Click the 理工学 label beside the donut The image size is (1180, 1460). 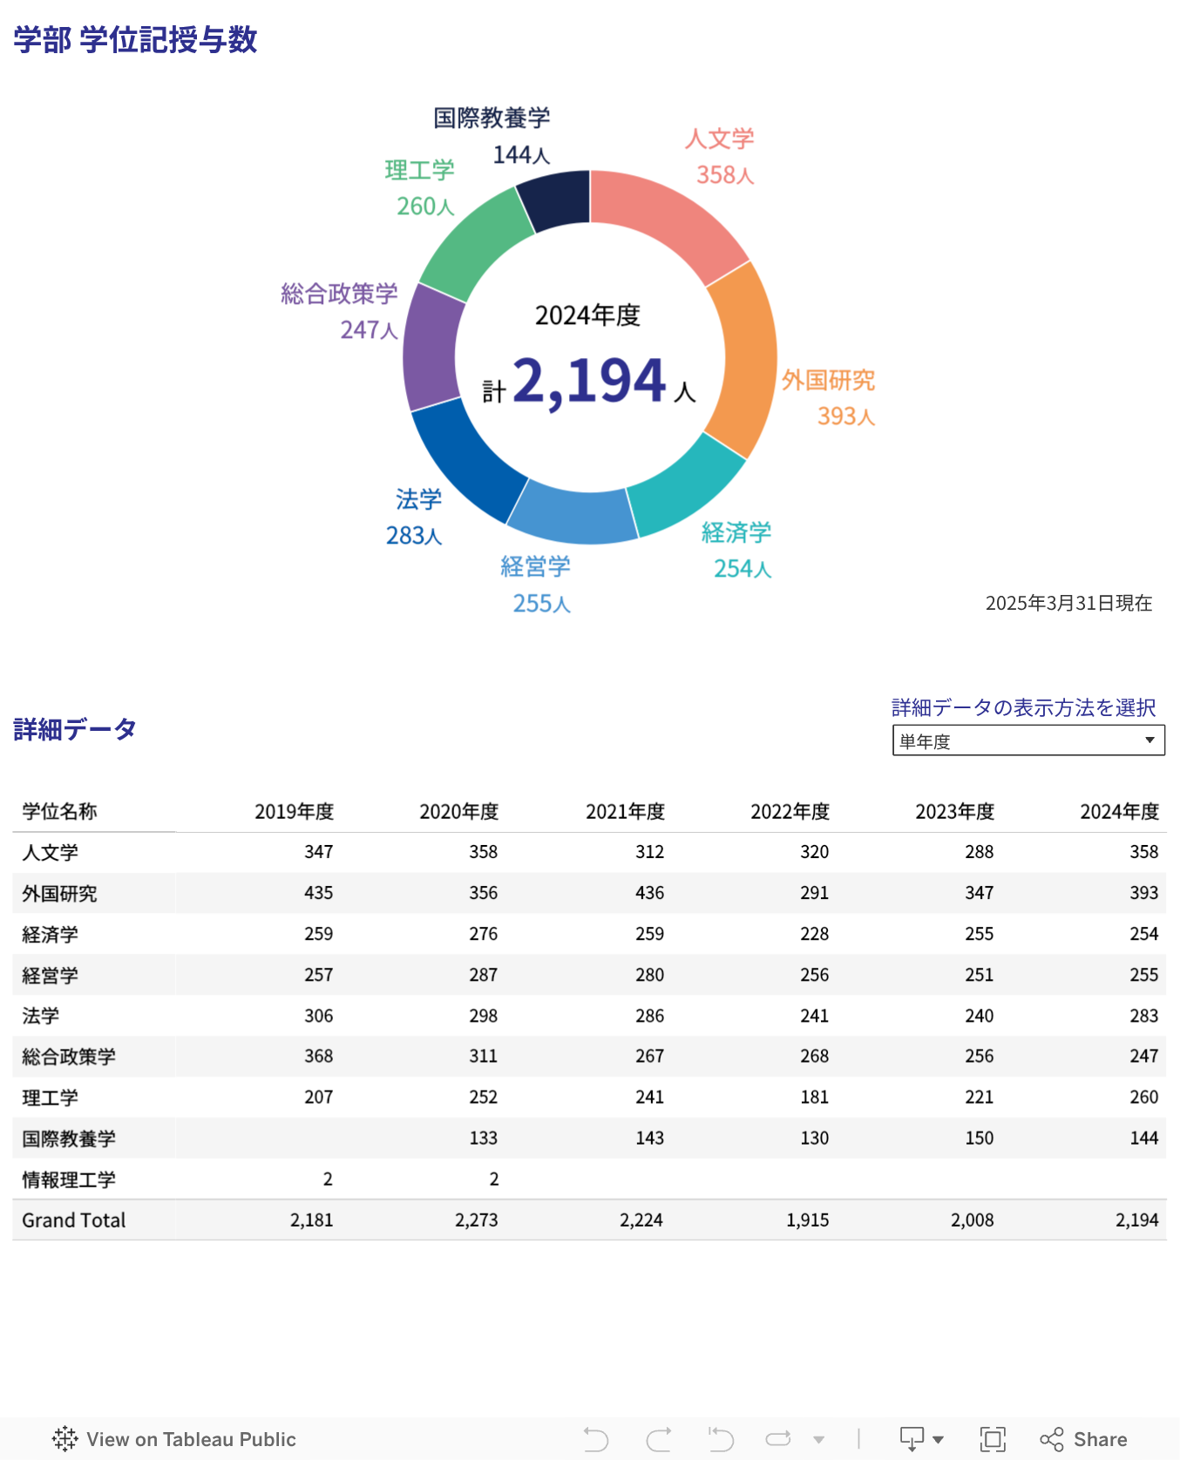419,170
